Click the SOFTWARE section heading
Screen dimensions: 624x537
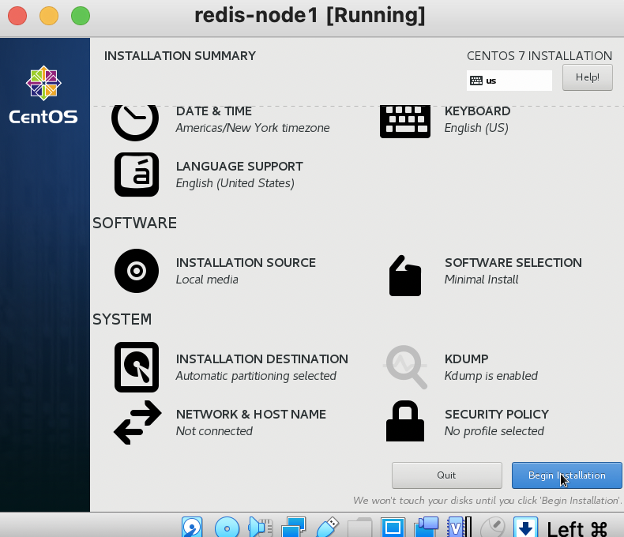coord(134,223)
